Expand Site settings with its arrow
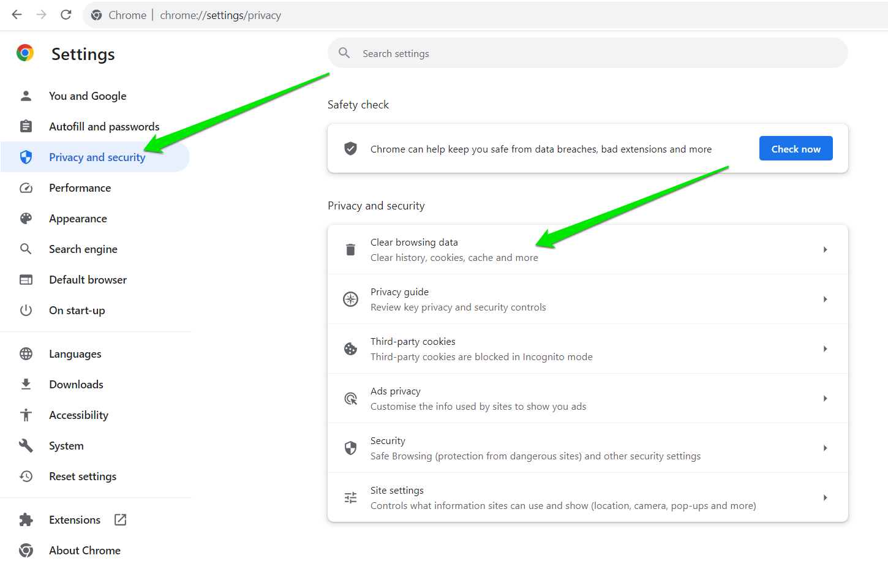Screen dimensions: 888x569 pyautogui.click(x=825, y=497)
